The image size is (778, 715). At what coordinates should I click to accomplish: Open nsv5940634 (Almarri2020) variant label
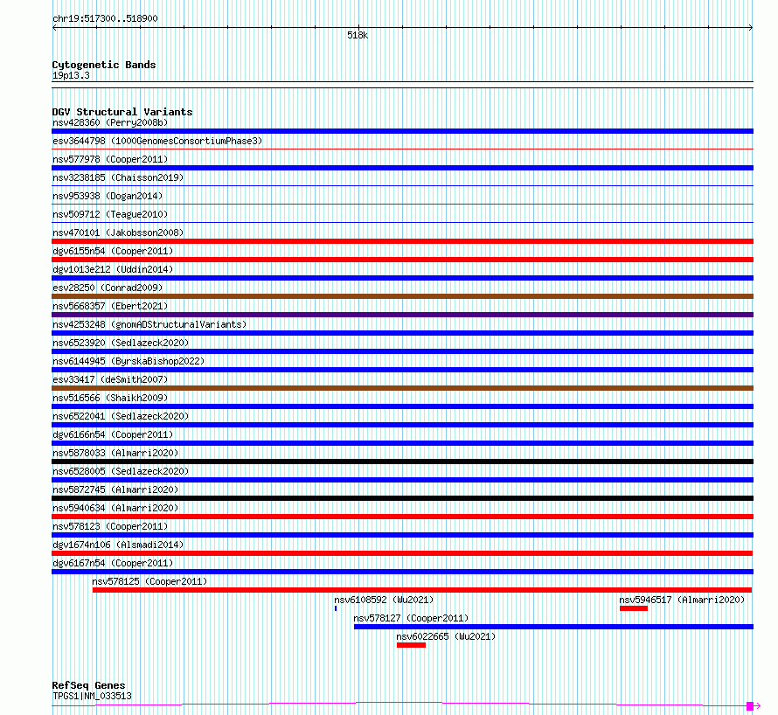[115, 508]
